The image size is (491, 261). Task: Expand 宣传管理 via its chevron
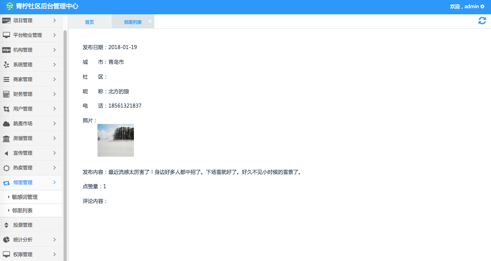[54, 153]
